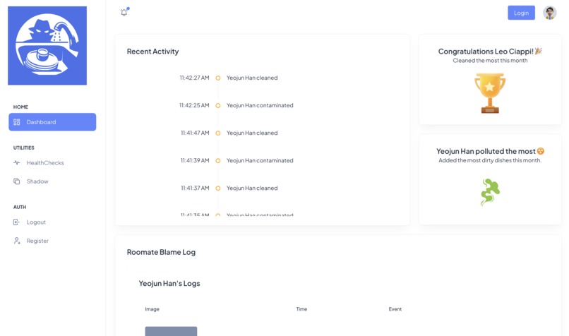569x336 pixels.
Task: Click the HealthChecks pulse icon
Action: pos(17,163)
